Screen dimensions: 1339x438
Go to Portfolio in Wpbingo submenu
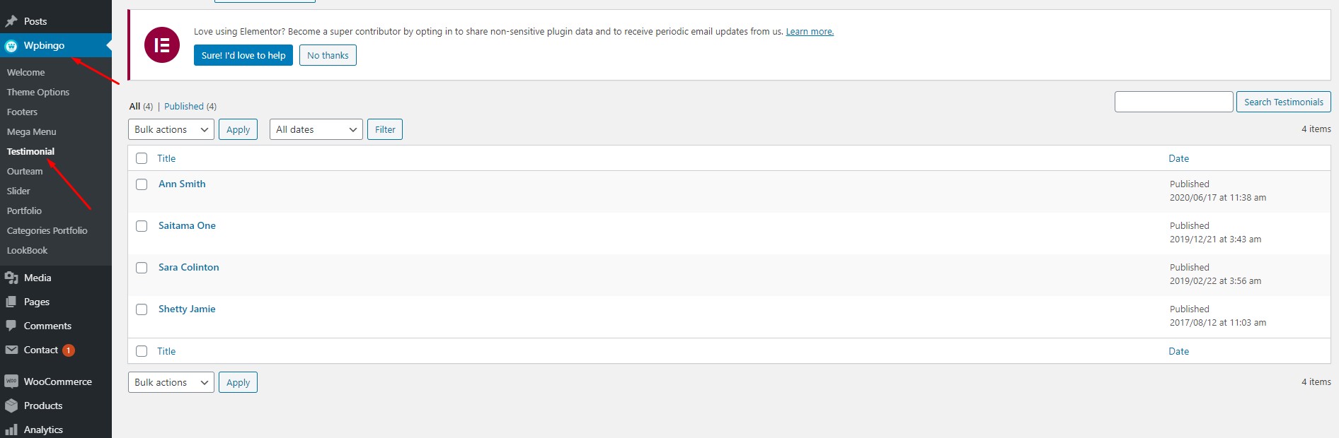[x=24, y=211]
